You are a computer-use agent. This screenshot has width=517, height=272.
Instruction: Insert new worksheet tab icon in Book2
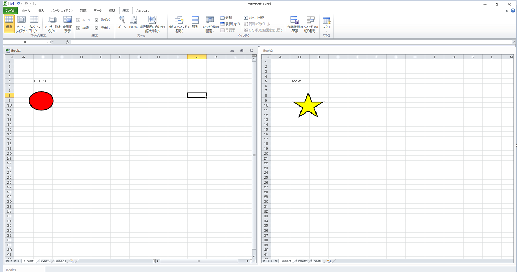[x=329, y=261]
